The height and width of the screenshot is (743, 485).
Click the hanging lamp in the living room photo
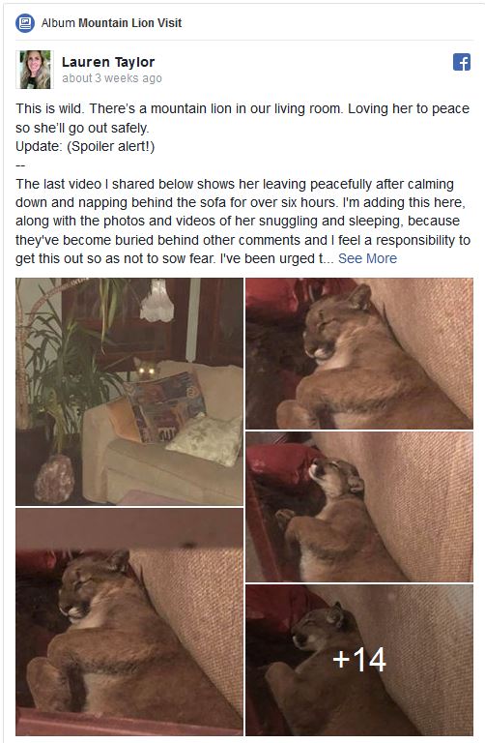click(157, 301)
